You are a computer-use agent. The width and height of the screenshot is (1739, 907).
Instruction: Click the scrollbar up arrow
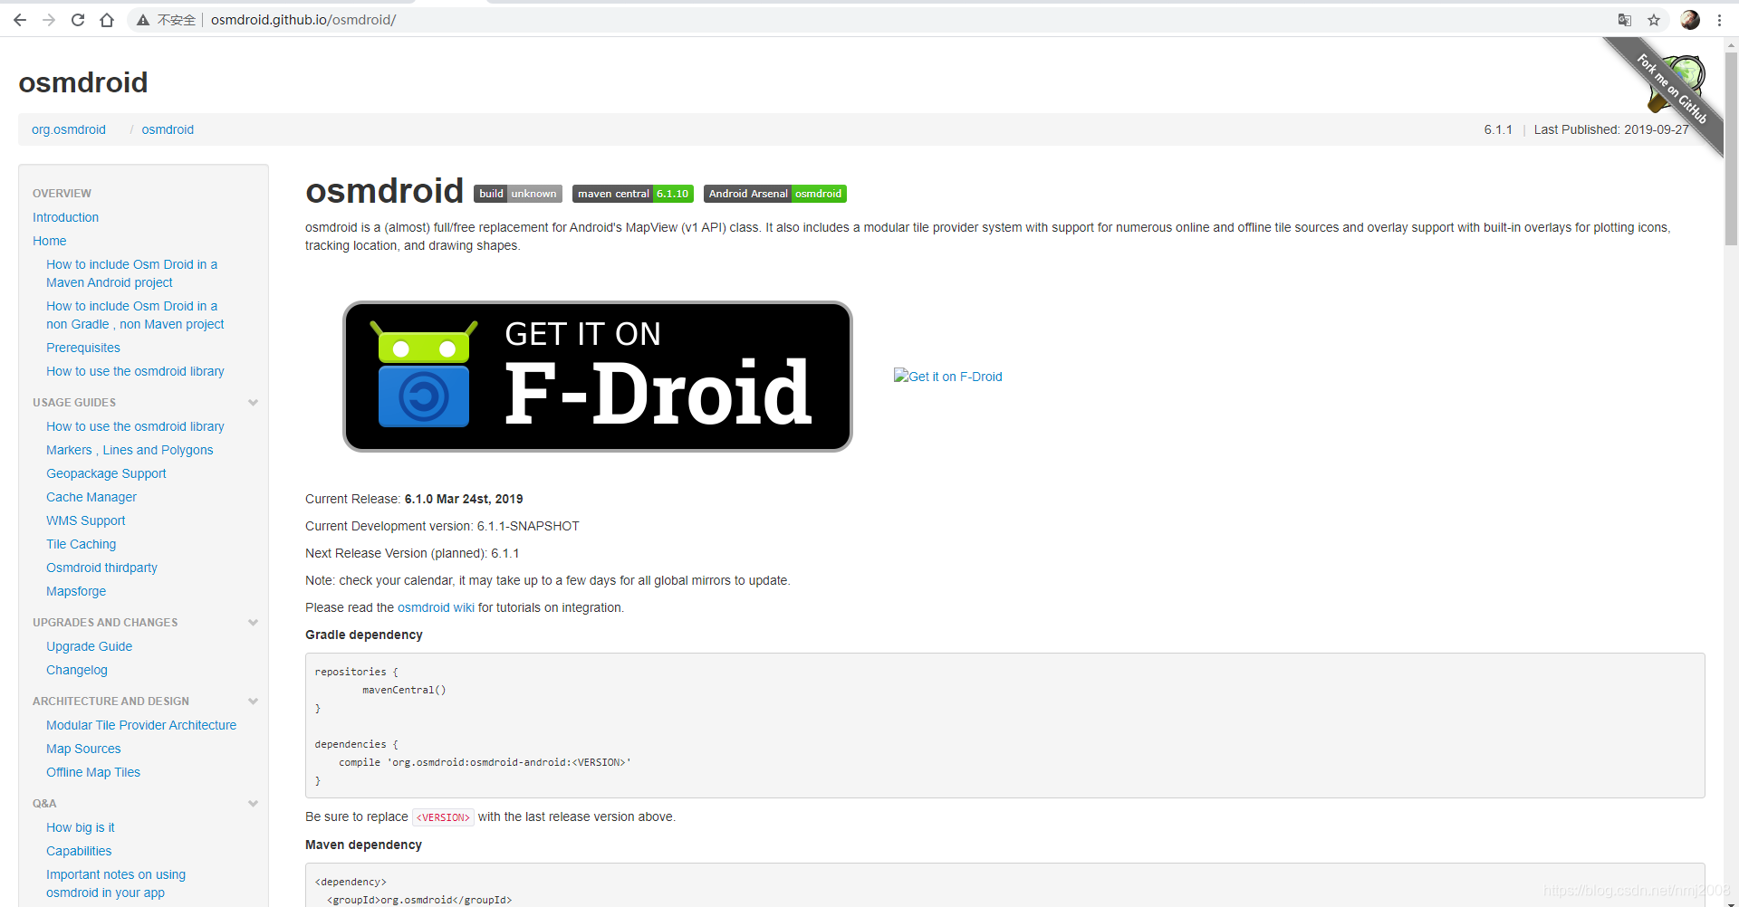pos(1731,43)
